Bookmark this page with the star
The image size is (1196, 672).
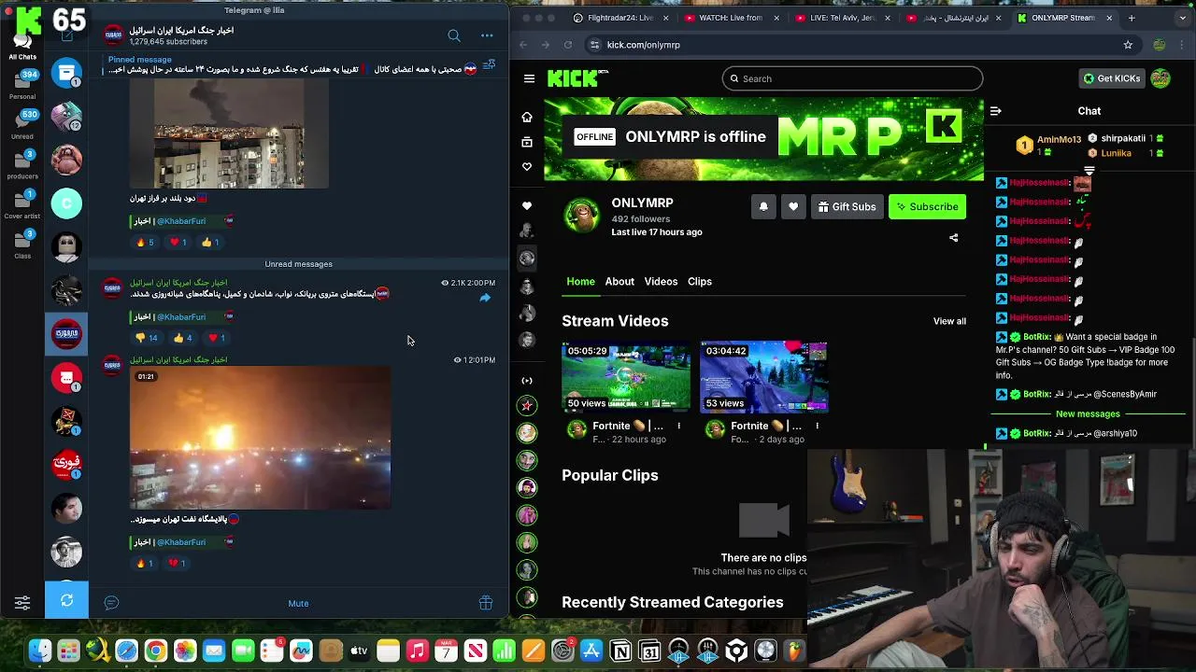point(1128,45)
